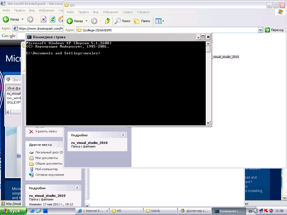The height and width of the screenshot is (215, 287).
Task: Open Forward history dropdown in MS window
Action: click(x=101, y=21)
